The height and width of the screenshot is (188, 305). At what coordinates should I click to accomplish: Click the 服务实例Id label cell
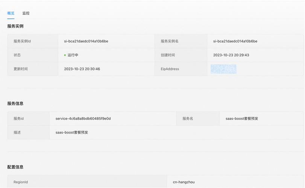pos(33,41)
